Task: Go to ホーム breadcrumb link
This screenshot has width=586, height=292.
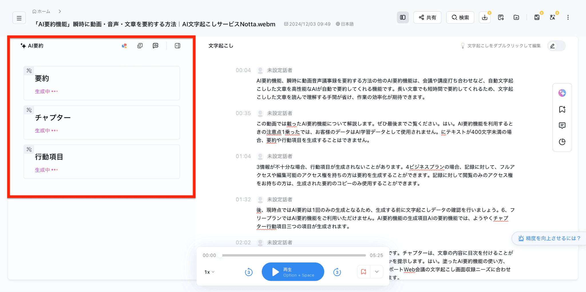Action: [x=41, y=11]
